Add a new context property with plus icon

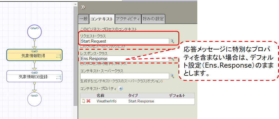tap(121, 88)
